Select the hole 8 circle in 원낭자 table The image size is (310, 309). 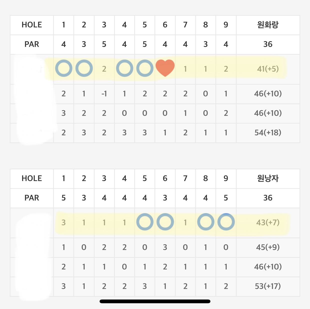[205, 222]
